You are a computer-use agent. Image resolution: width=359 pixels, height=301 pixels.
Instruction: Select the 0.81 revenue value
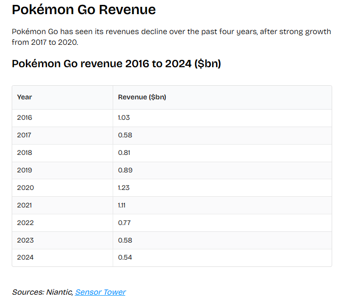[125, 152]
